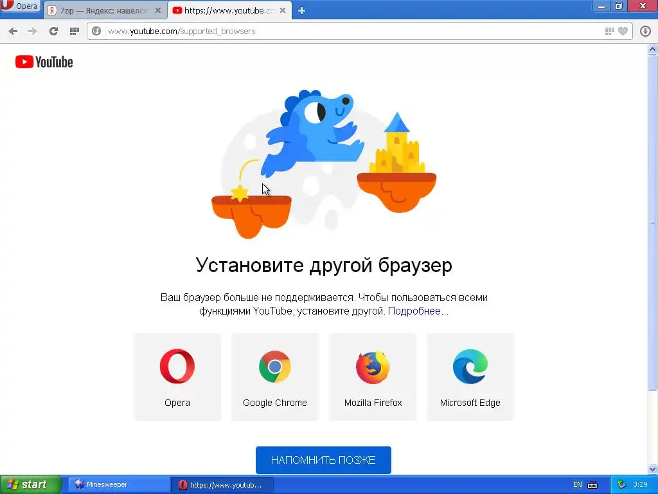
Task: Bookmark page with heart icon
Action: [623, 31]
